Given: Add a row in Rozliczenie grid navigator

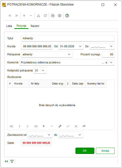Looking at the screenshot, I should pos(44,126).
